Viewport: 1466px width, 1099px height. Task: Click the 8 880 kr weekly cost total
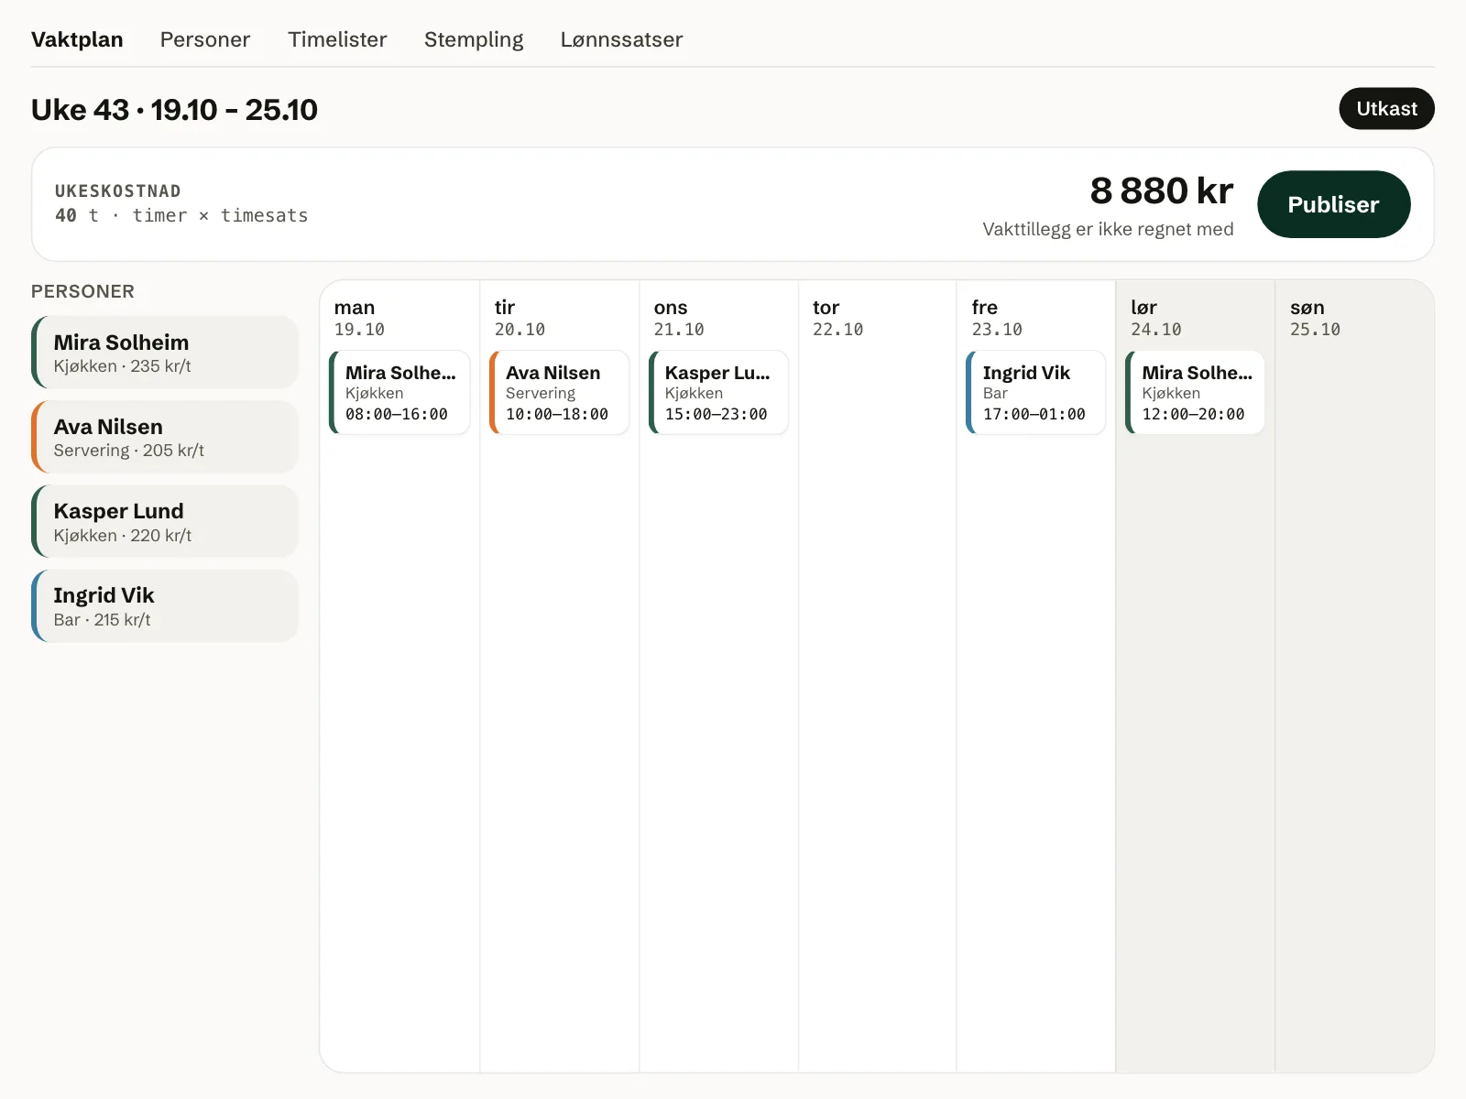pos(1162,190)
